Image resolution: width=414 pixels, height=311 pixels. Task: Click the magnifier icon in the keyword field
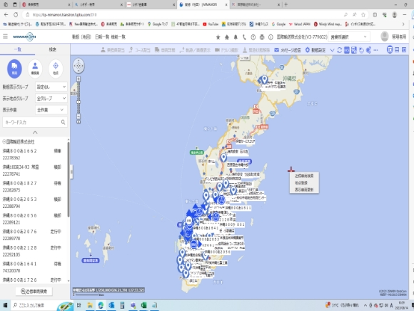(x=63, y=122)
